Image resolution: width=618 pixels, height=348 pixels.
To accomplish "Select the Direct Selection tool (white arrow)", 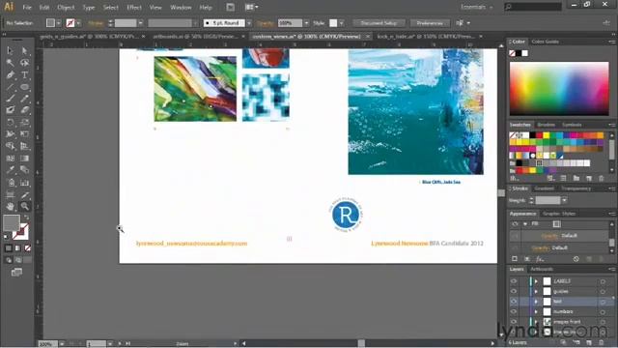I will pyautogui.click(x=24, y=50).
